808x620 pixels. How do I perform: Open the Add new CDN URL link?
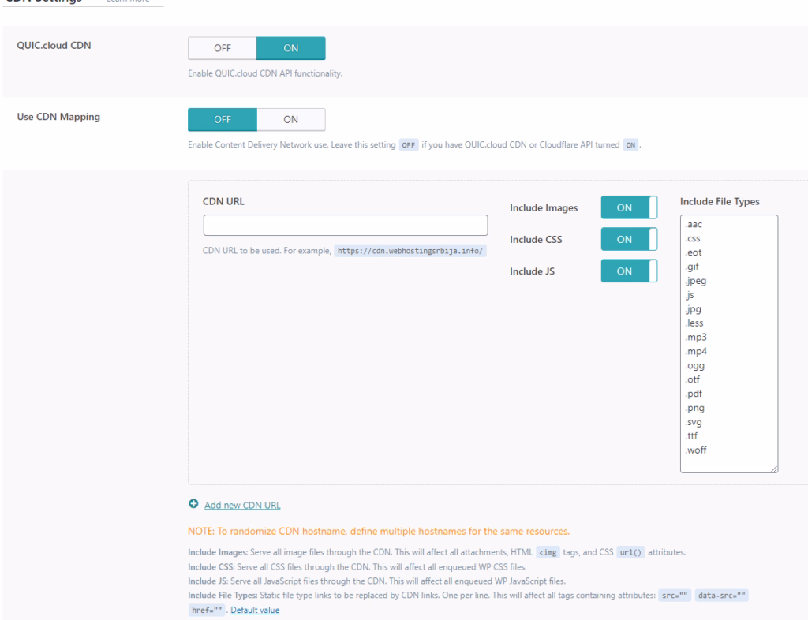tap(242, 505)
